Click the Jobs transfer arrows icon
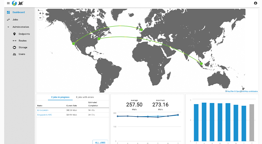 click(8, 20)
